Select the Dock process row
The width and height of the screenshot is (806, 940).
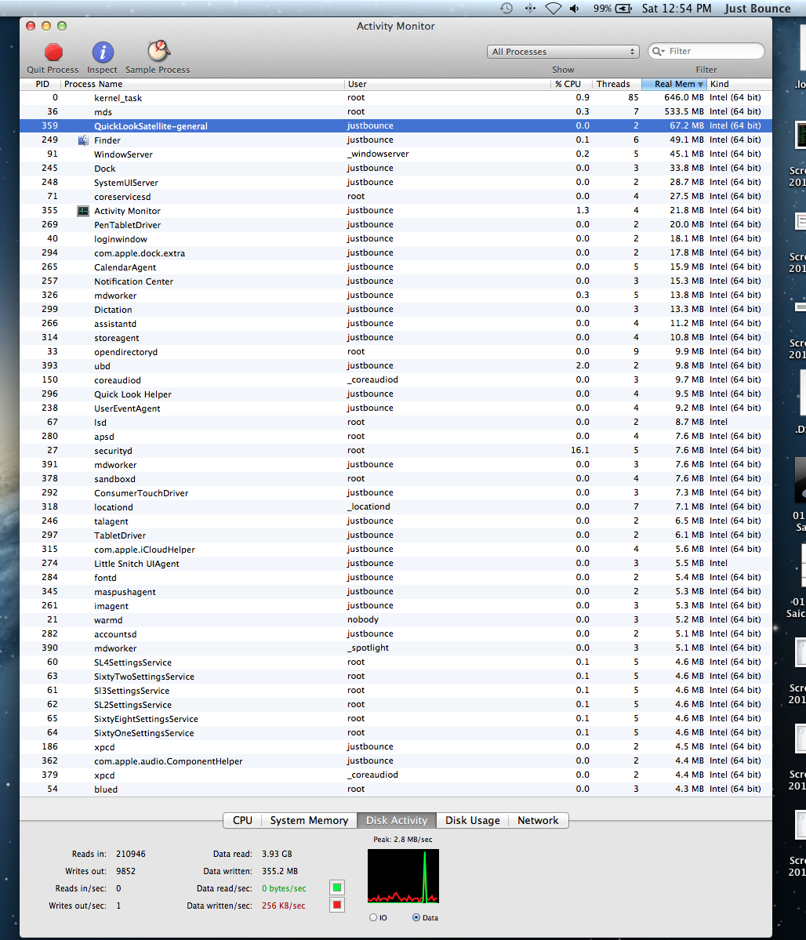396,169
